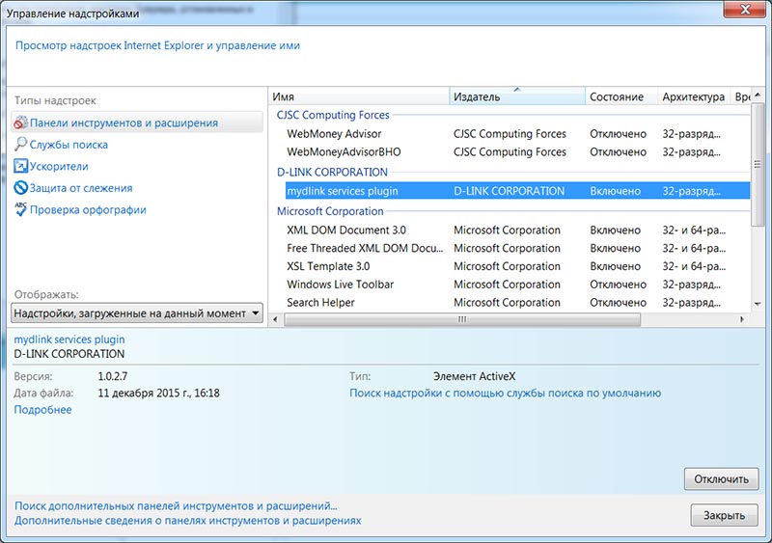Sort by the Архитектура column header

tap(693, 96)
